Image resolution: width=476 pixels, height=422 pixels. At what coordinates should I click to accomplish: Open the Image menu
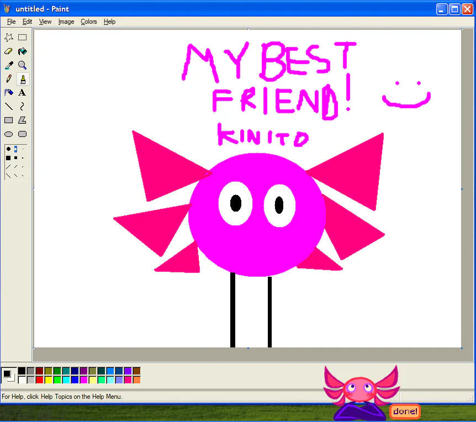point(66,22)
